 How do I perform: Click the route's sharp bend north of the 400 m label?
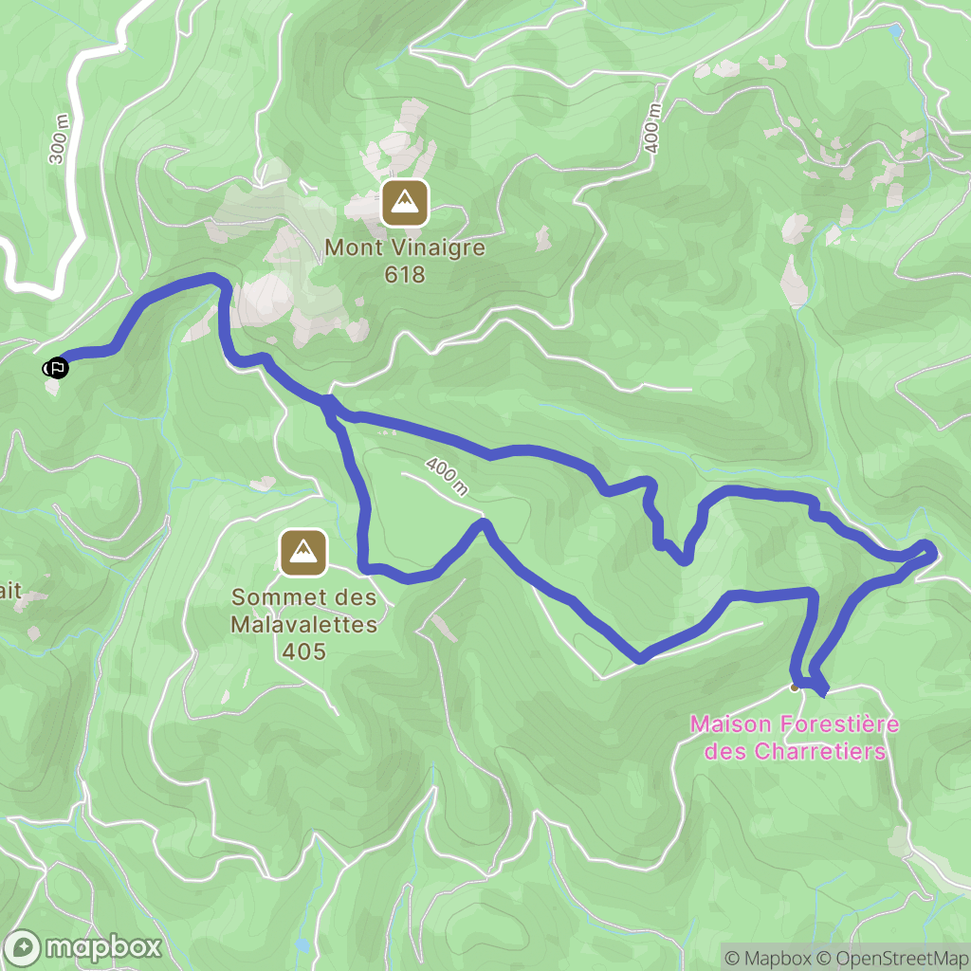pyautogui.click(x=483, y=525)
